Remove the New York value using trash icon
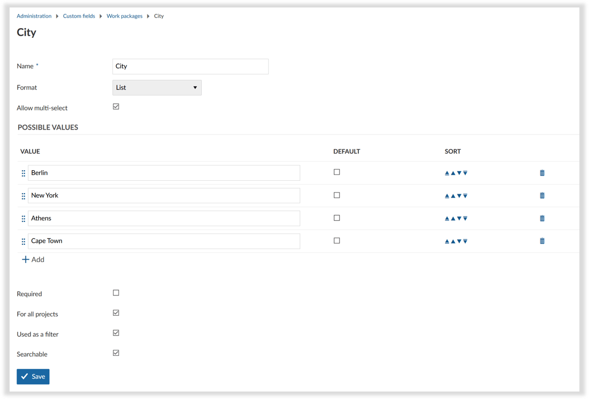 [x=542, y=196]
